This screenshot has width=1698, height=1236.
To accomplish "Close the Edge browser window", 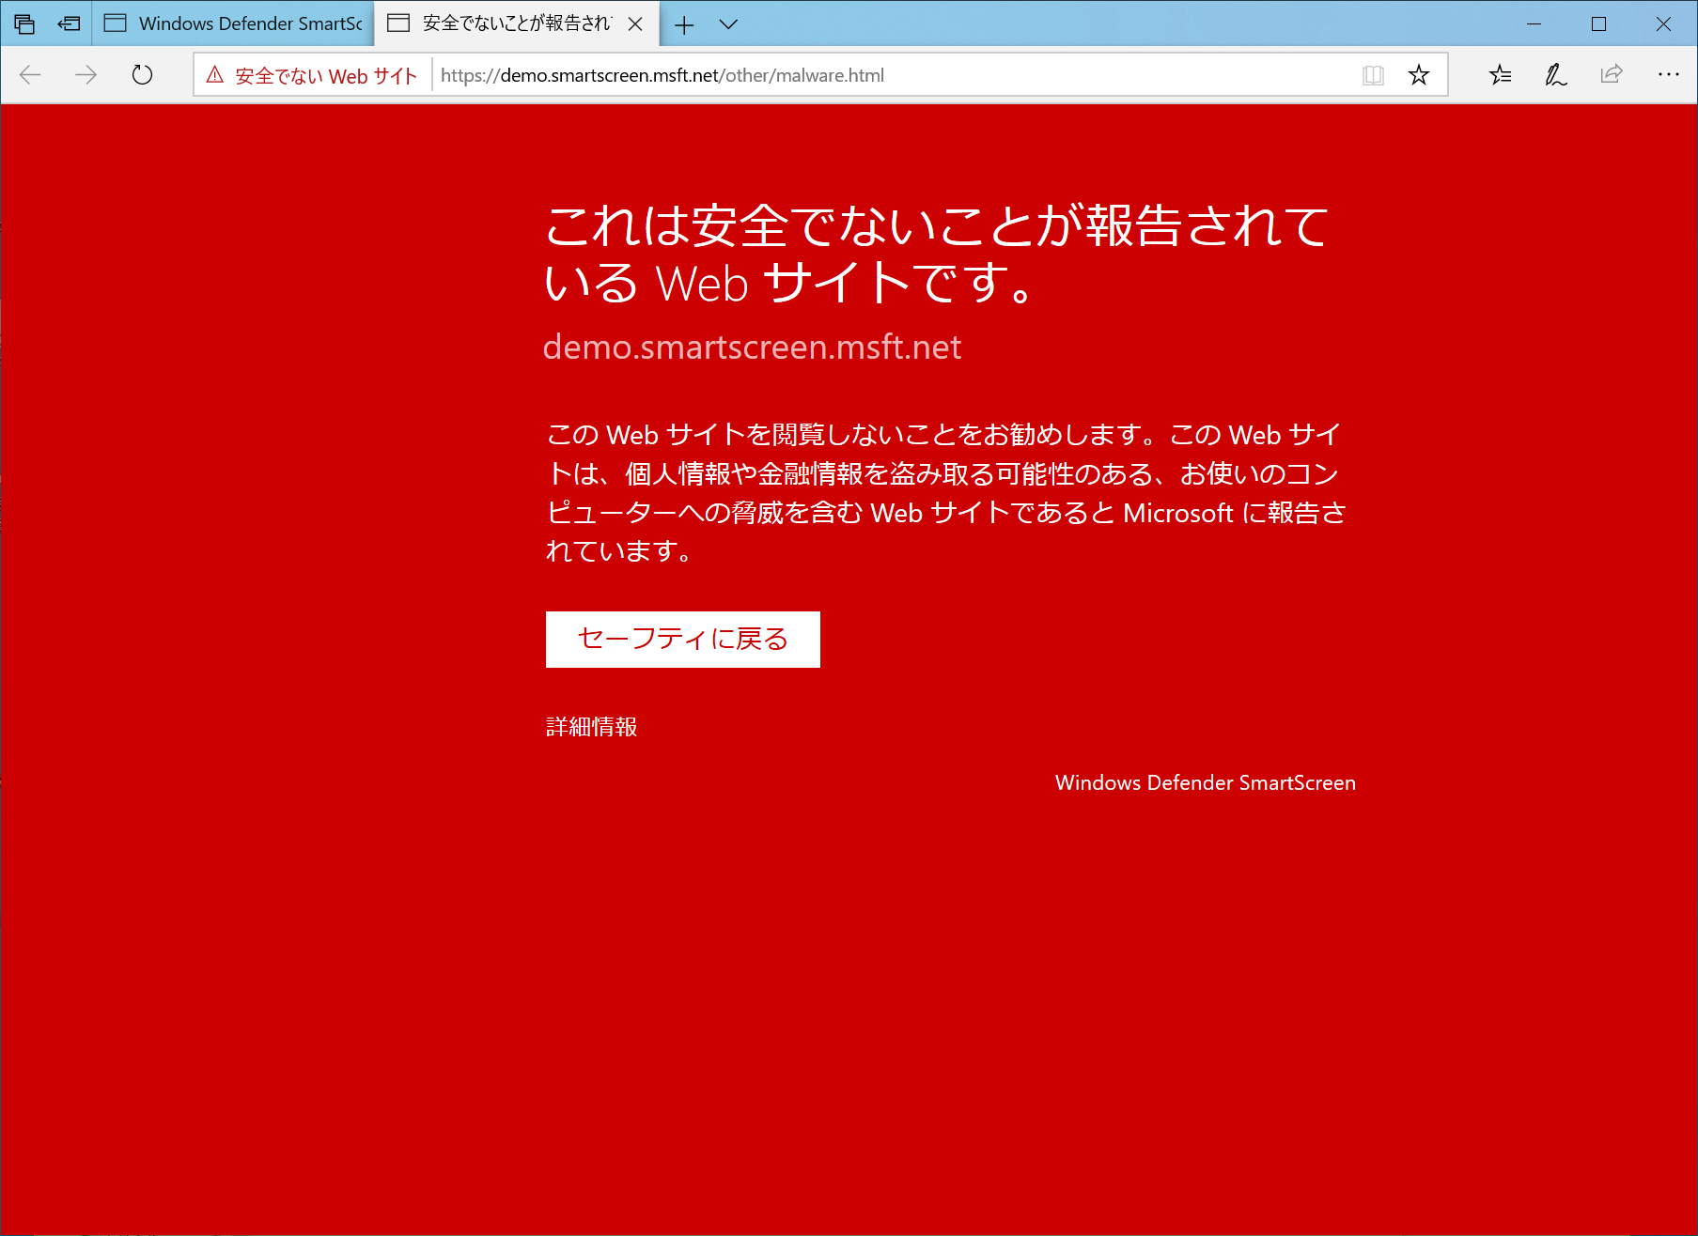I will (1663, 24).
